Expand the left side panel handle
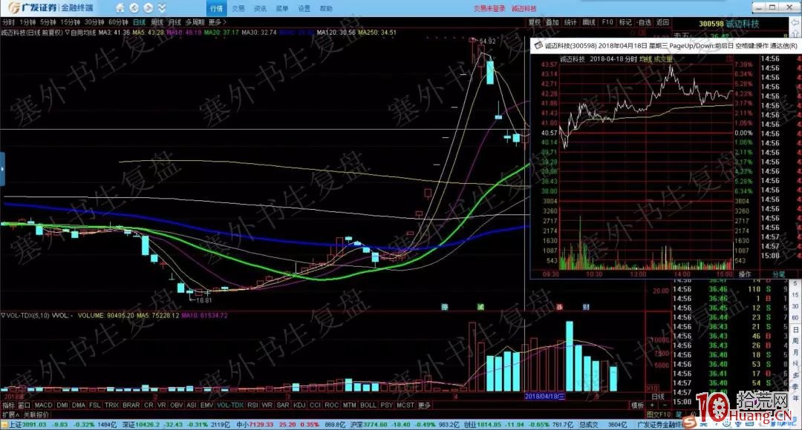 tap(2, 169)
